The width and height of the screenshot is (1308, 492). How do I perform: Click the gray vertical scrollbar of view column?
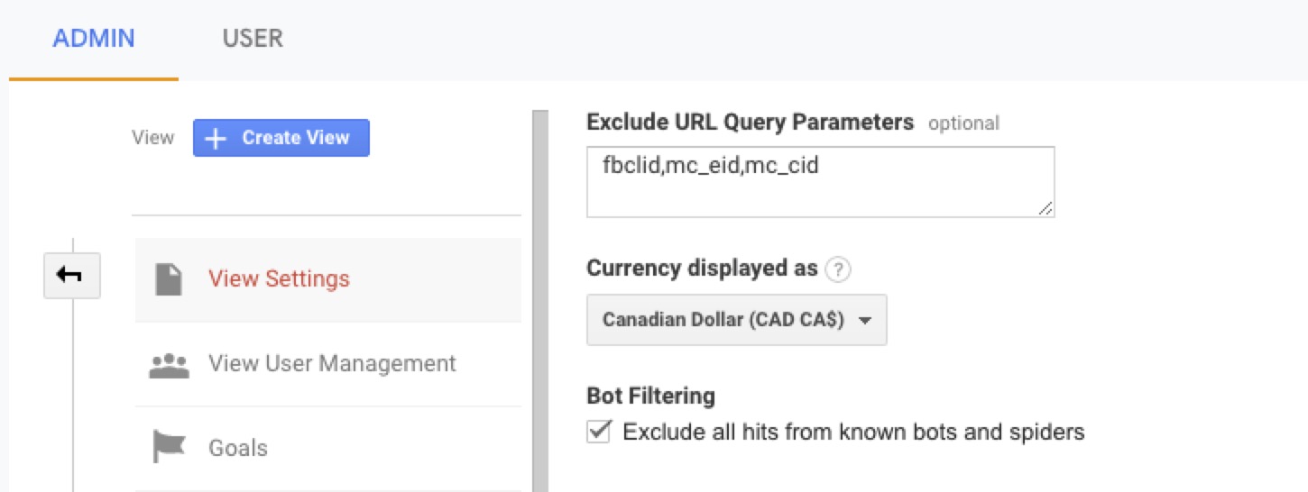[539, 297]
